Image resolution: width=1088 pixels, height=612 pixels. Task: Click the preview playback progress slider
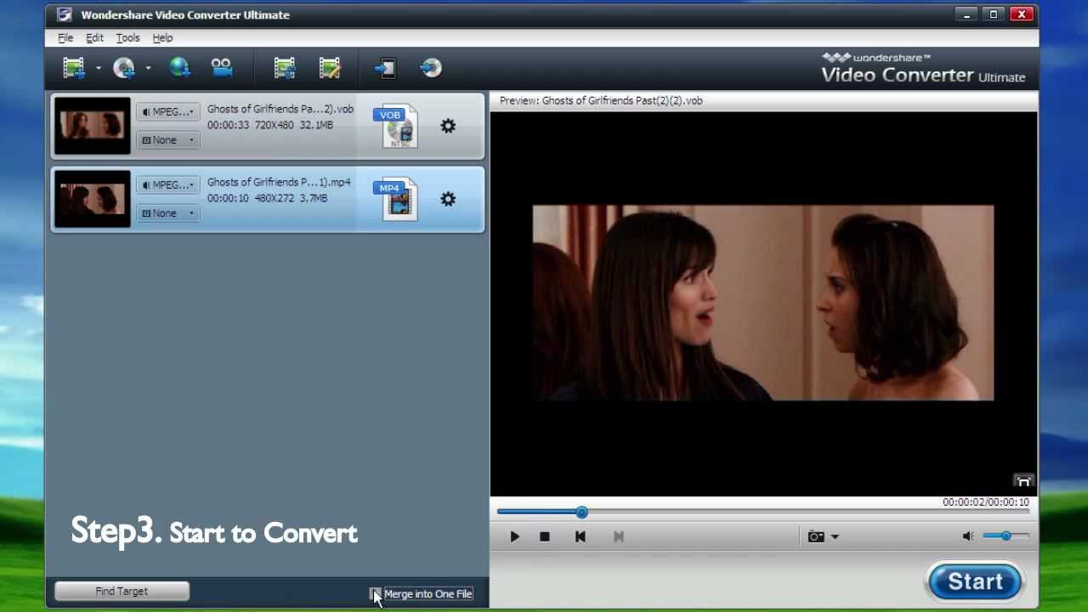[763, 512]
